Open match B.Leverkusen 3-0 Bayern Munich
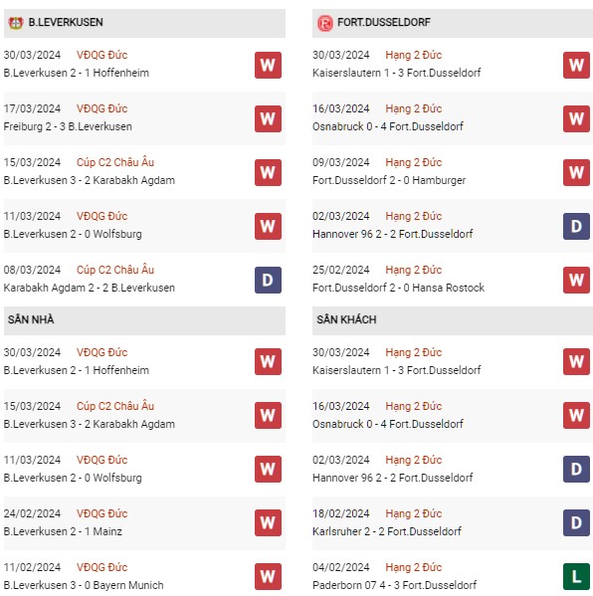 point(84,585)
